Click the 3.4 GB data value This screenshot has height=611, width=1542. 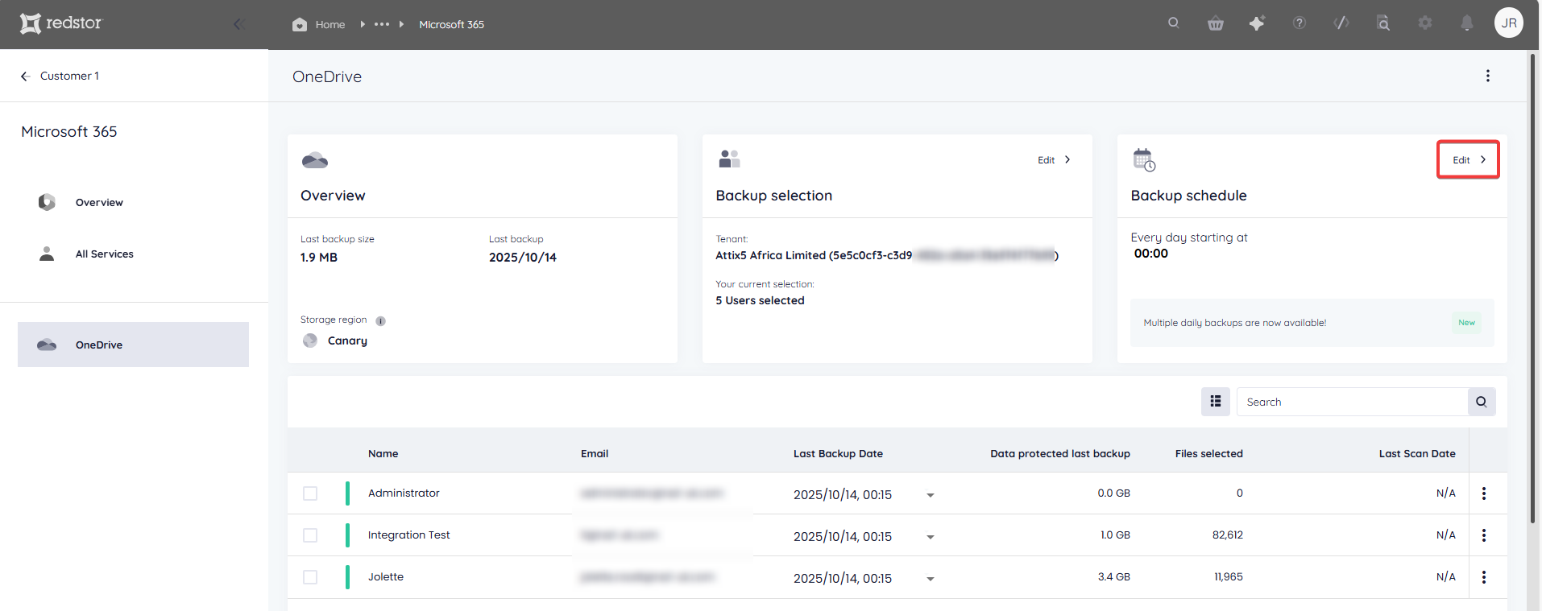click(1113, 576)
